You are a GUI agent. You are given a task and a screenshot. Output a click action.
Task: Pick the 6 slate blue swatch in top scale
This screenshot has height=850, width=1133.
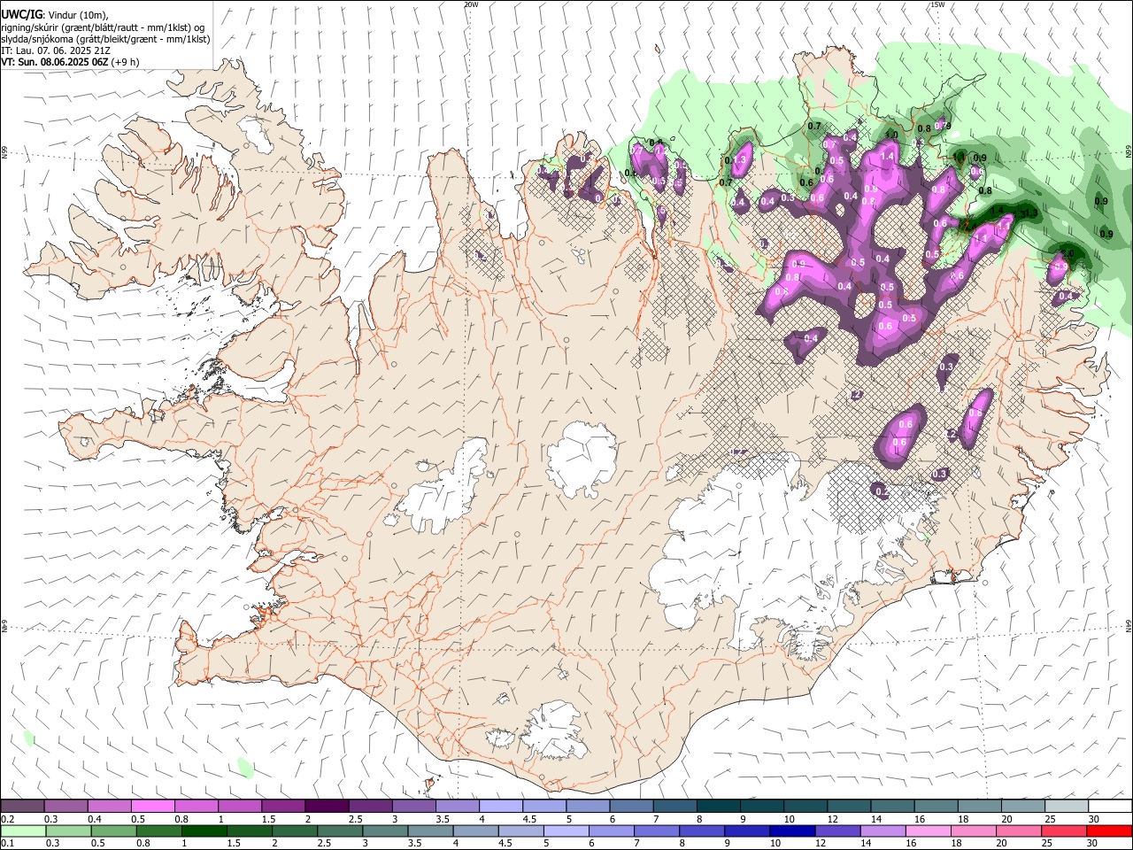point(631,806)
